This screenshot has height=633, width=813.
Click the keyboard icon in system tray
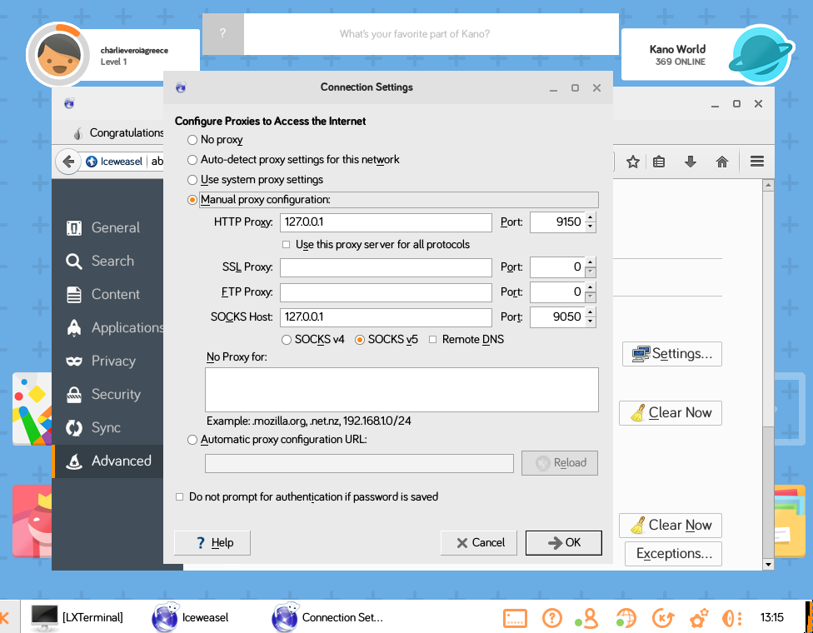coord(515,618)
